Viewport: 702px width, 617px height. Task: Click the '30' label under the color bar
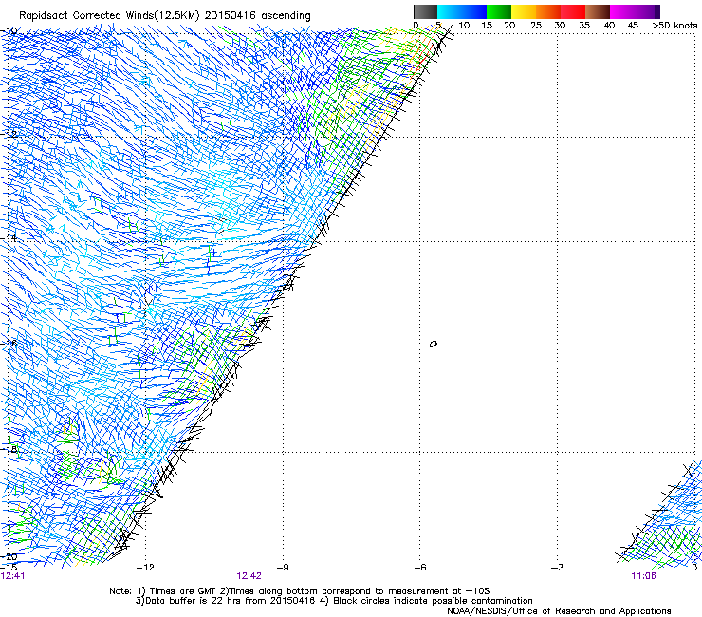pos(560,26)
